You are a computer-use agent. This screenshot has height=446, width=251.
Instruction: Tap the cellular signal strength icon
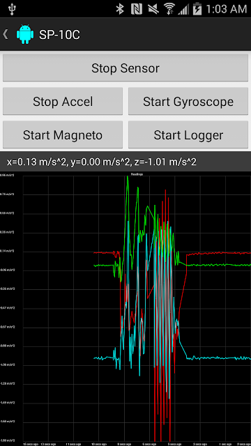183,10
